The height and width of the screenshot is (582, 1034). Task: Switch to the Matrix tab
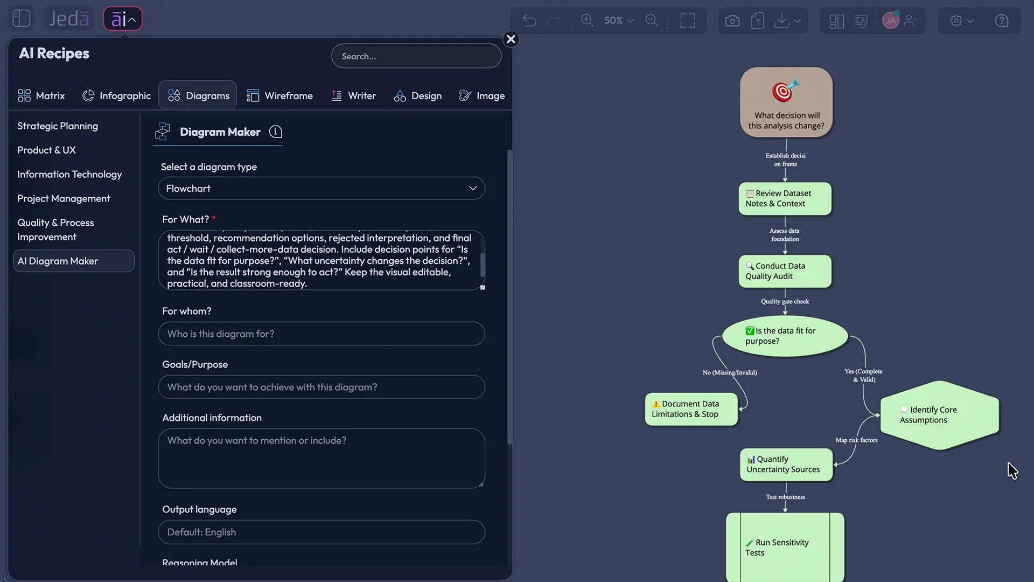pyautogui.click(x=41, y=96)
